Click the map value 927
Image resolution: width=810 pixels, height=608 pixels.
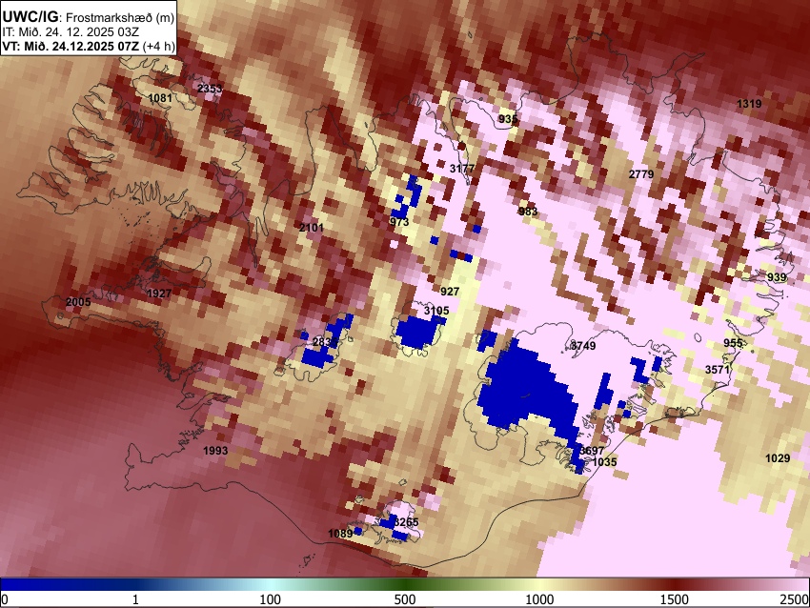pyautogui.click(x=450, y=292)
